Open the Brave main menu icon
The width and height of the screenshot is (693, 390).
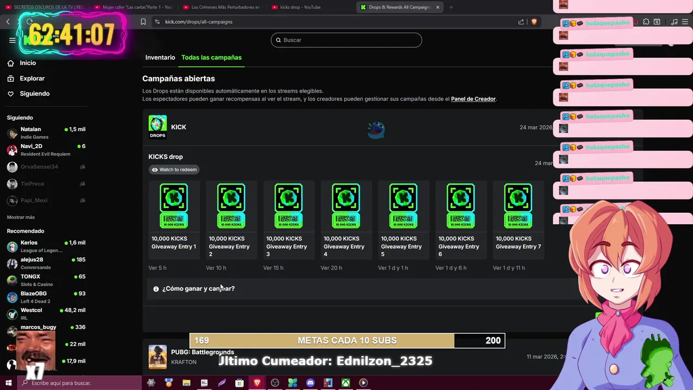click(x=685, y=22)
